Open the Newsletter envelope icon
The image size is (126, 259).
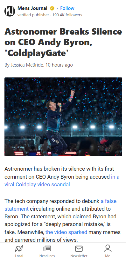point(79,248)
